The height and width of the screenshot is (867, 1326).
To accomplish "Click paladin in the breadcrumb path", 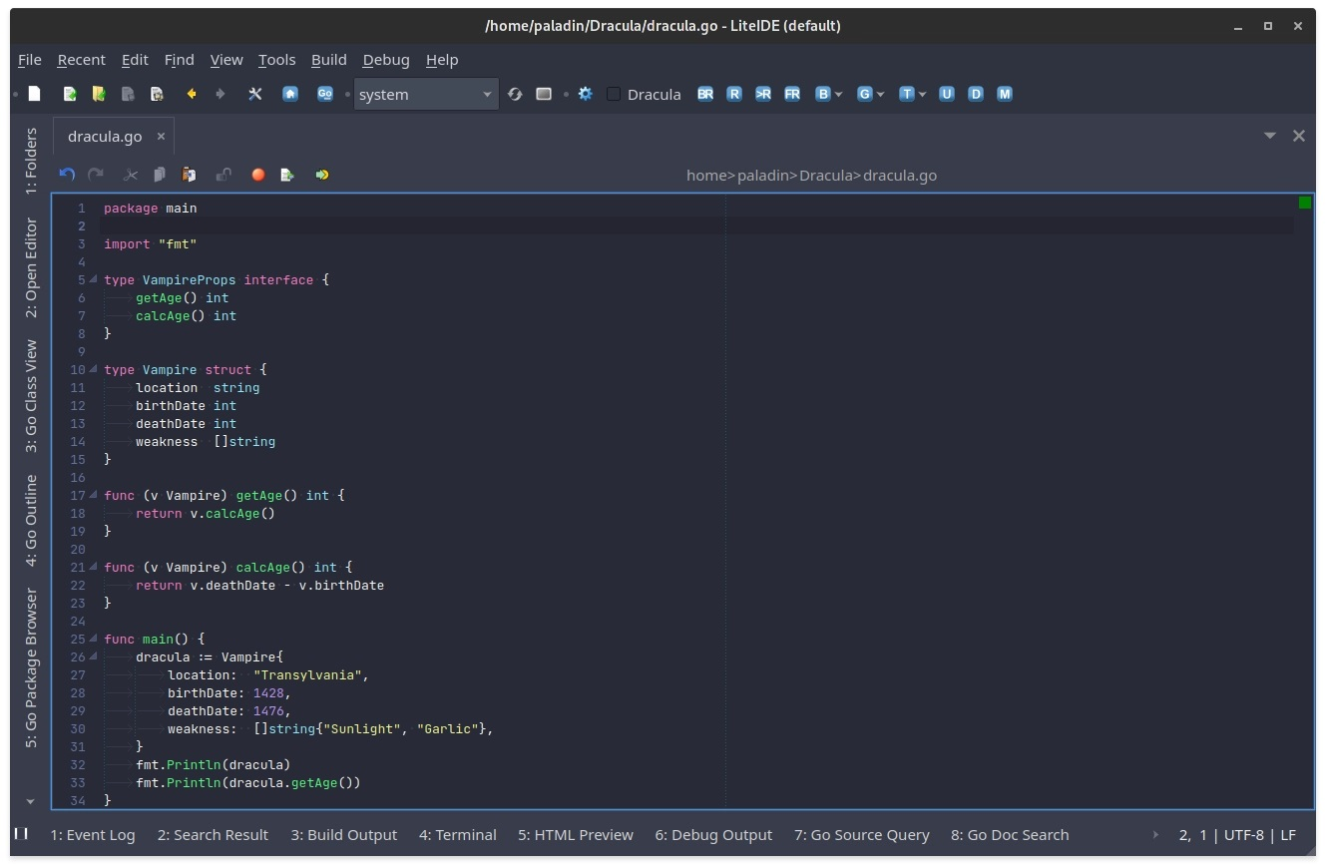I will pyautogui.click(x=762, y=176).
